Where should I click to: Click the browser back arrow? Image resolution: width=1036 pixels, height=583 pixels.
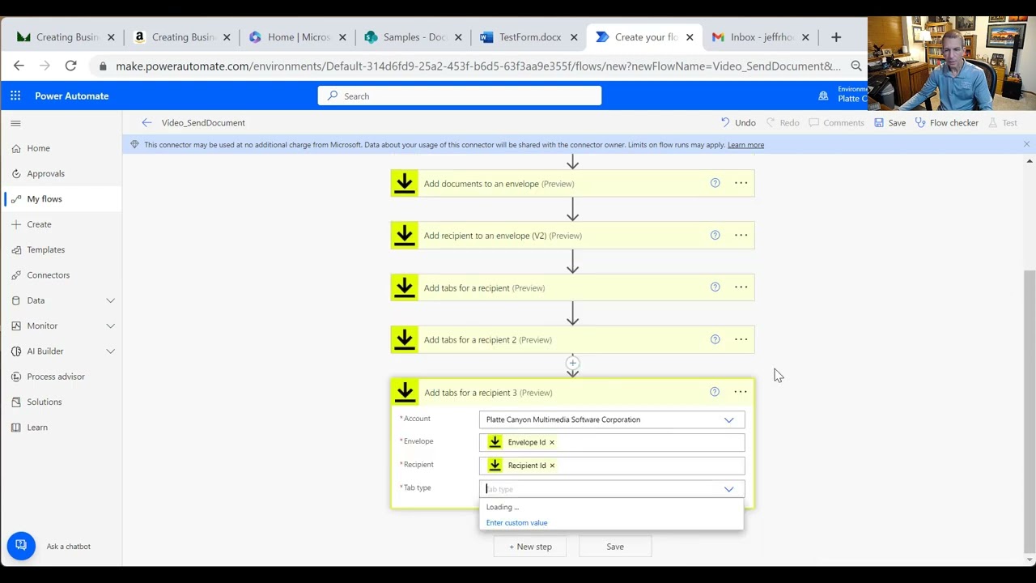click(19, 66)
